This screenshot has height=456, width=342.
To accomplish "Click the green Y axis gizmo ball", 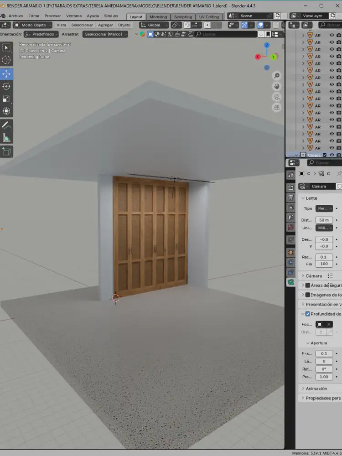I will 273,57.
